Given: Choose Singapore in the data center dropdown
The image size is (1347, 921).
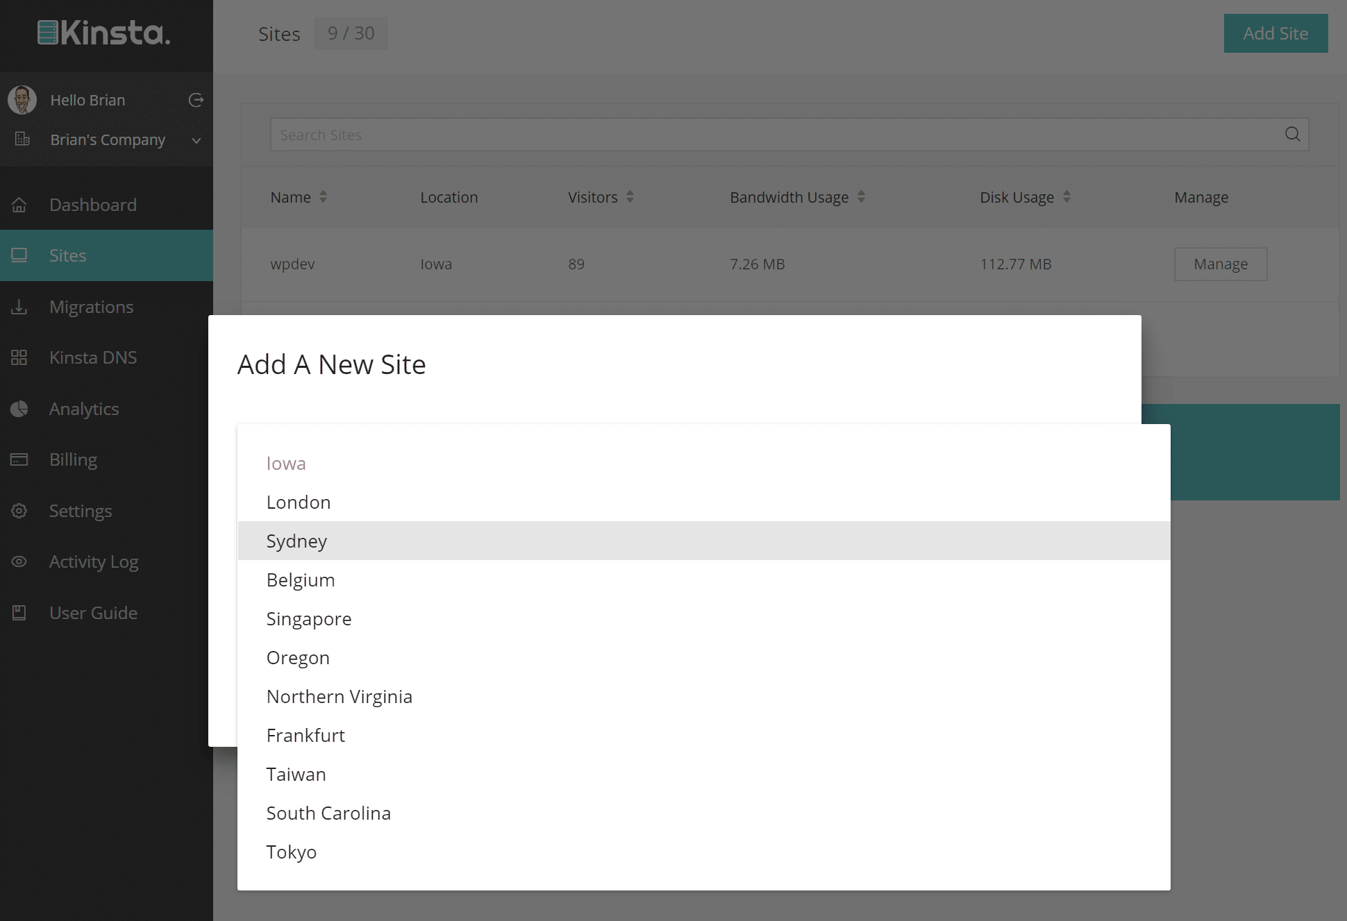Looking at the screenshot, I should click(308, 618).
